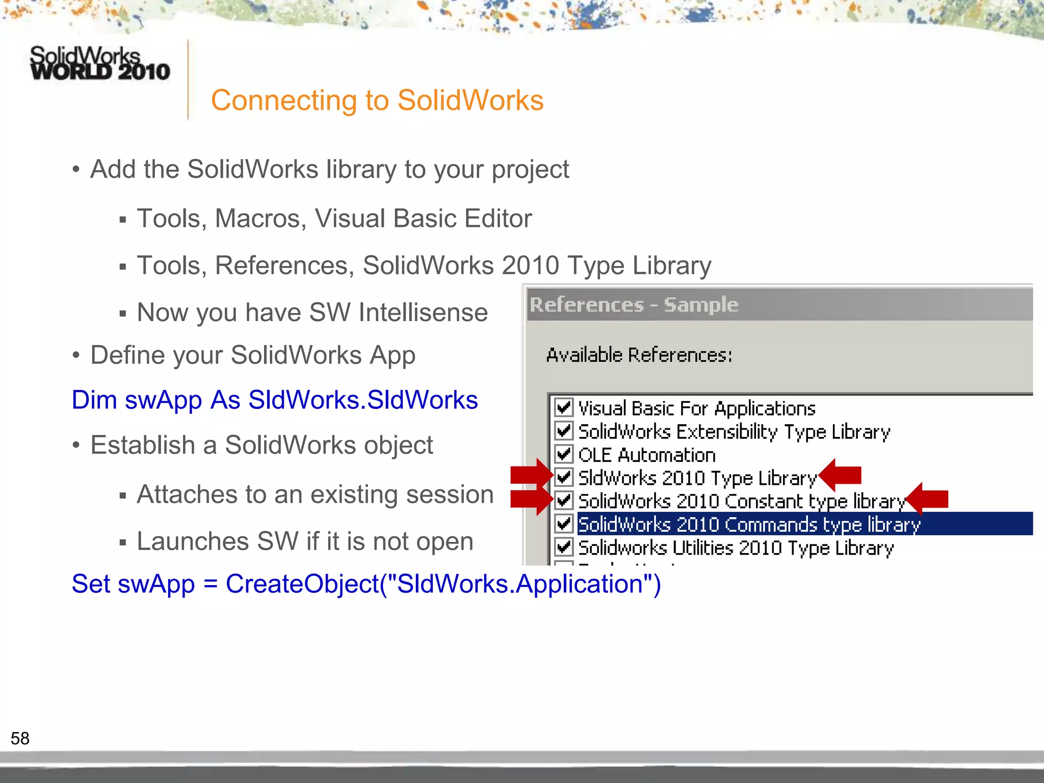The width and height of the screenshot is (1044, 783).
Task: Select 'SolidWorks Extensibility Type Library' row text
Action: [734, 432]
